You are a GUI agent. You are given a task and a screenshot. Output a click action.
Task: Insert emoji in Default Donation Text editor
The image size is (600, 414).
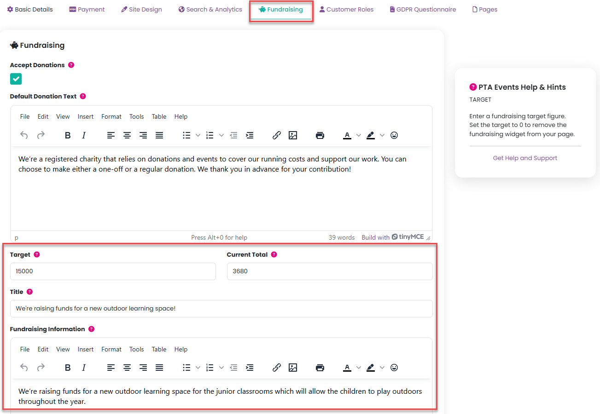point(394,135)
